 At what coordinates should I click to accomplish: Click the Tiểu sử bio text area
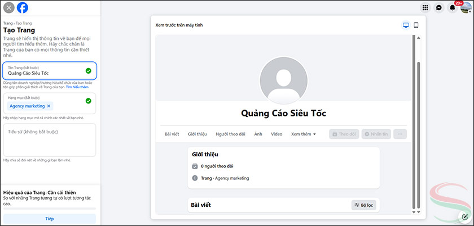click(50, 140)
